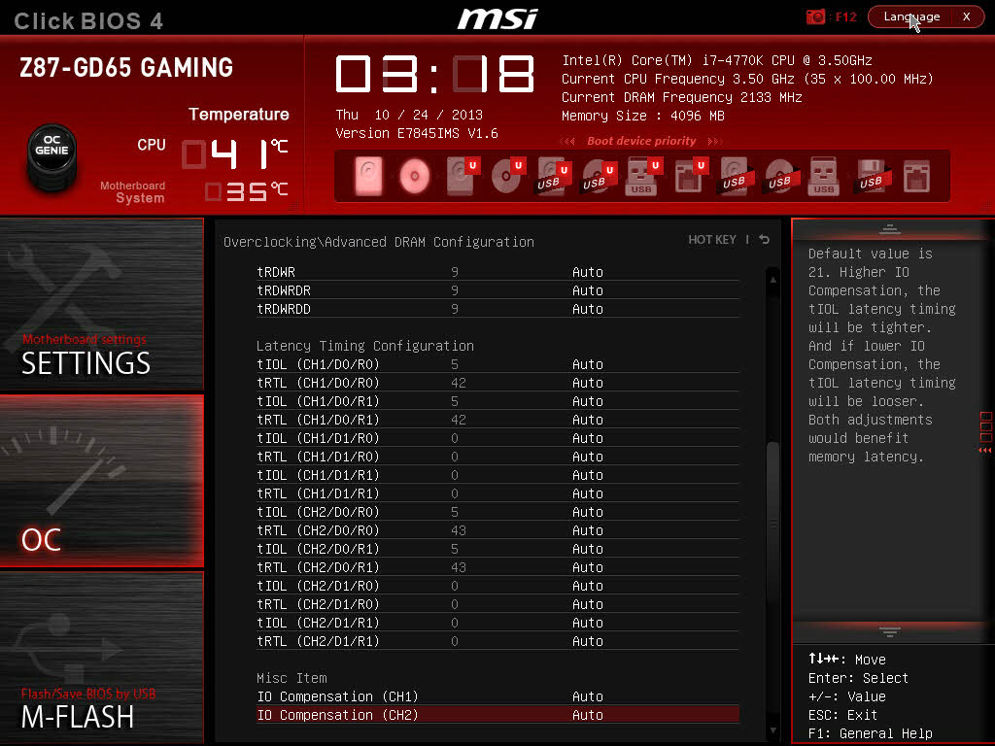Click the F12 screenshot camera icon
The height and width of the screenshot is (746, 995).
pyautogui.click(x=816, y=17)
